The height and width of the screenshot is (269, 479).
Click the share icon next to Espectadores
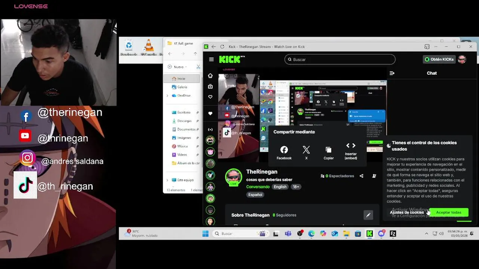[362, 176]
